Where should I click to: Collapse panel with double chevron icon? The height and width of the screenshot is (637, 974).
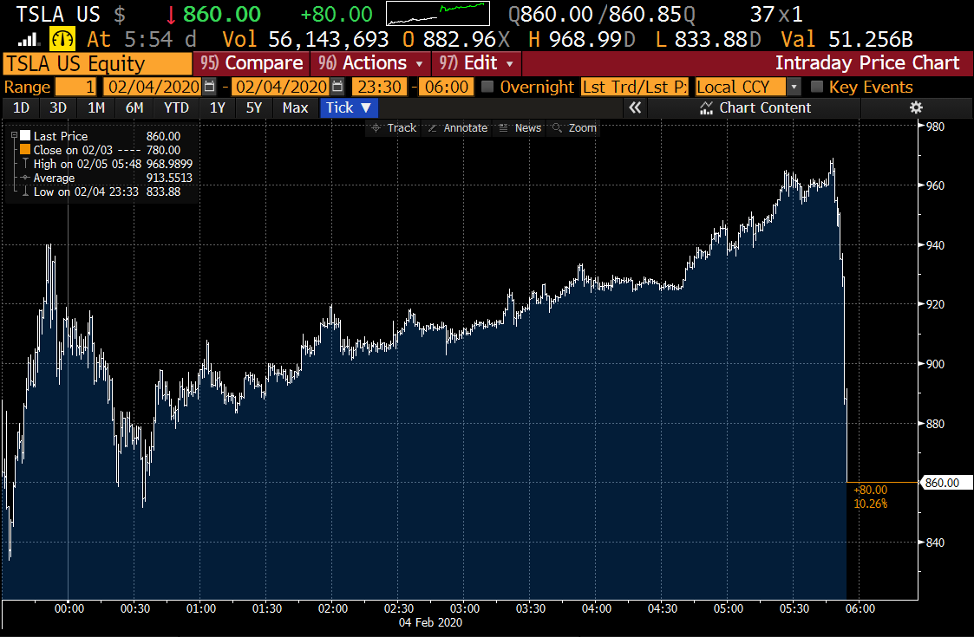coord(635,107)
